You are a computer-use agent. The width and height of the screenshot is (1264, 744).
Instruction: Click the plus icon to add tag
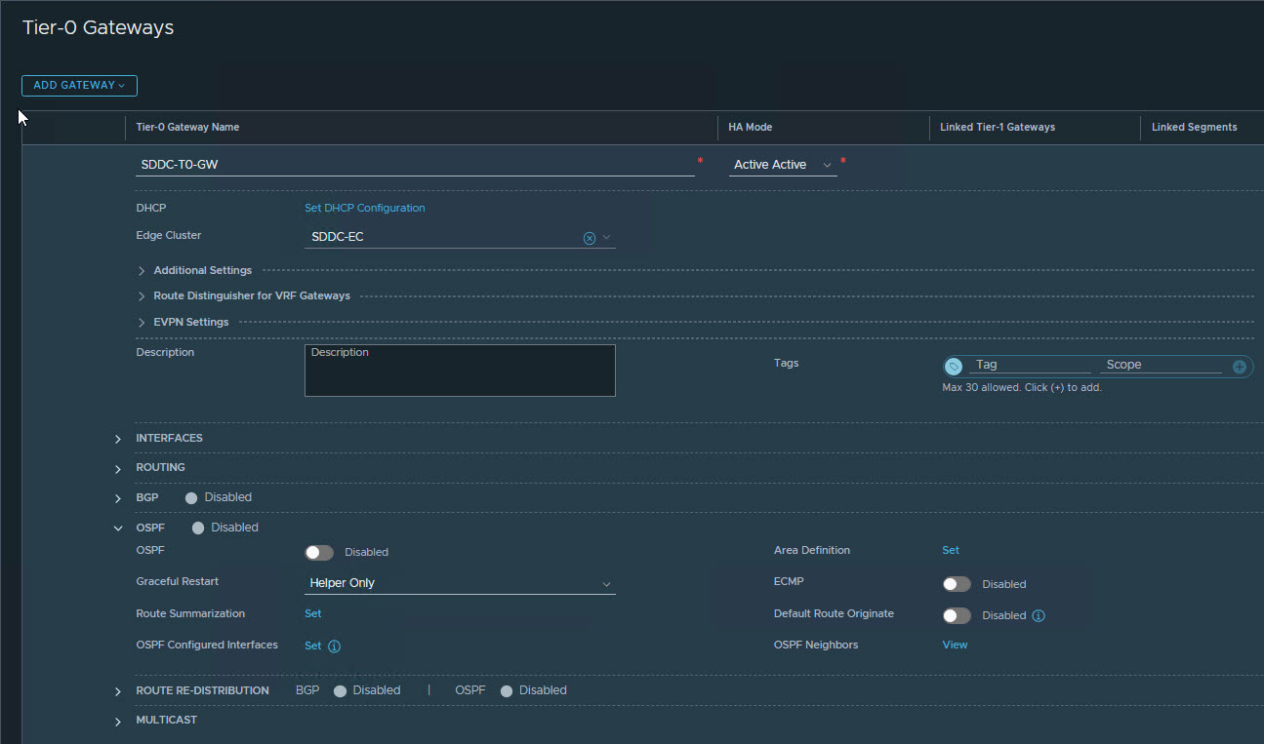(1239, 367)
